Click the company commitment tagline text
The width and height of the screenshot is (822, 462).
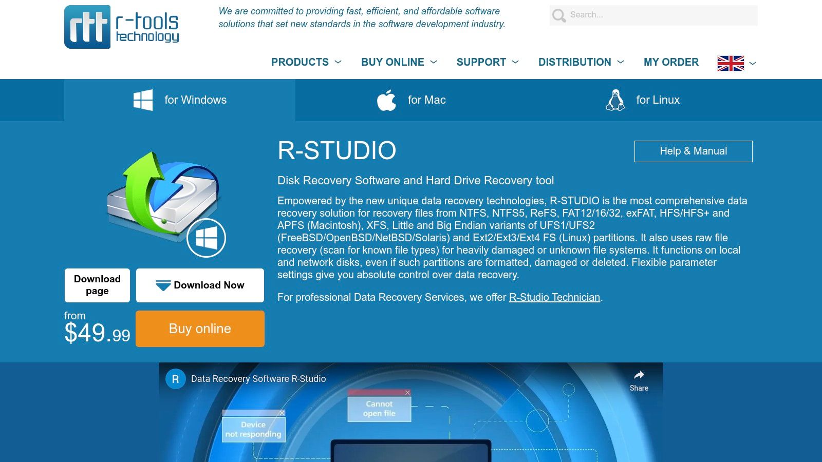tap(362, 17)
